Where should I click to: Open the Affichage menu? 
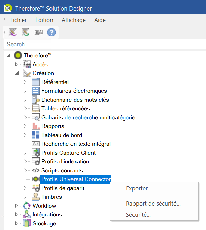(74, 20)
